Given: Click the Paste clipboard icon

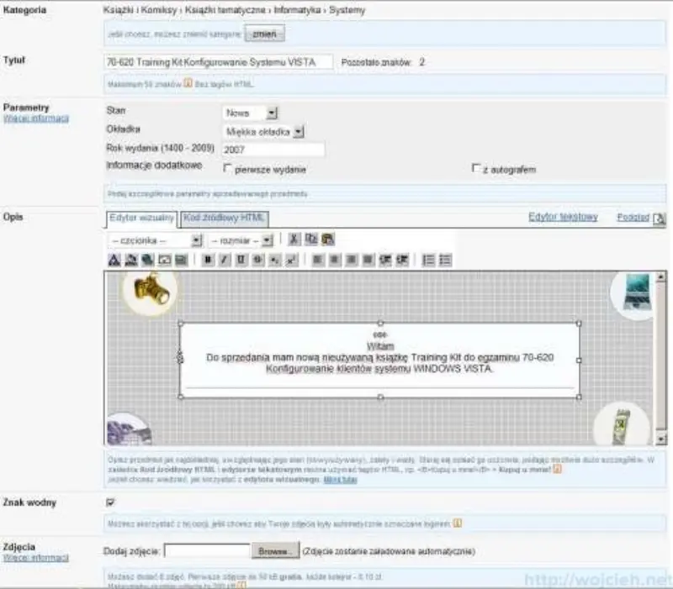Looking at the screenshot, I should coord(327,239).
